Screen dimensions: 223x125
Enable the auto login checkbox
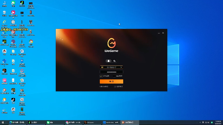(114, 76)
